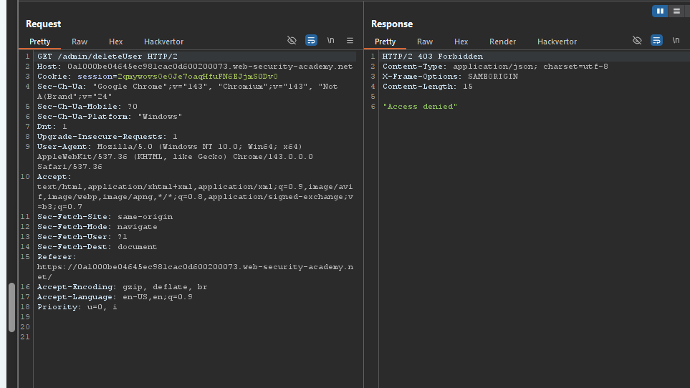This screenshot has width=690, height=388.
Task: Click the session cookie value
Action: click(x=198, y=77)
